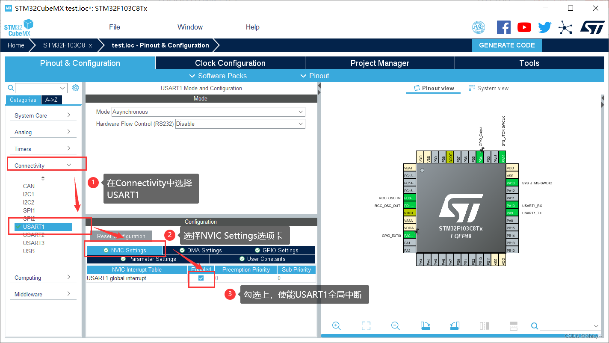The height and width of the screenshot is (343, 609).
Task: Open the pin search combo box
Action: [570, 326]
